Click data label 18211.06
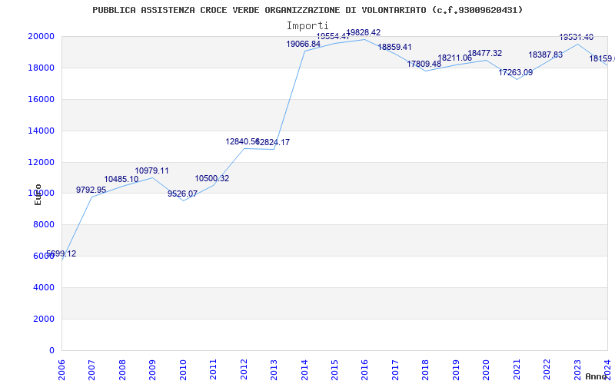 click(x=455, y=58)
